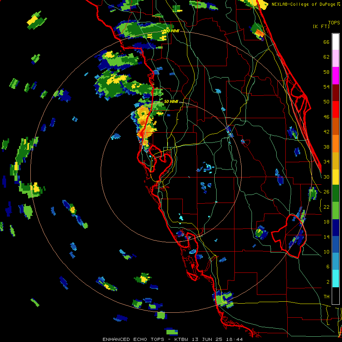This screenshot has height=342, width=342.
Task: Click the medium blue legend swatch
Action: 336,245
